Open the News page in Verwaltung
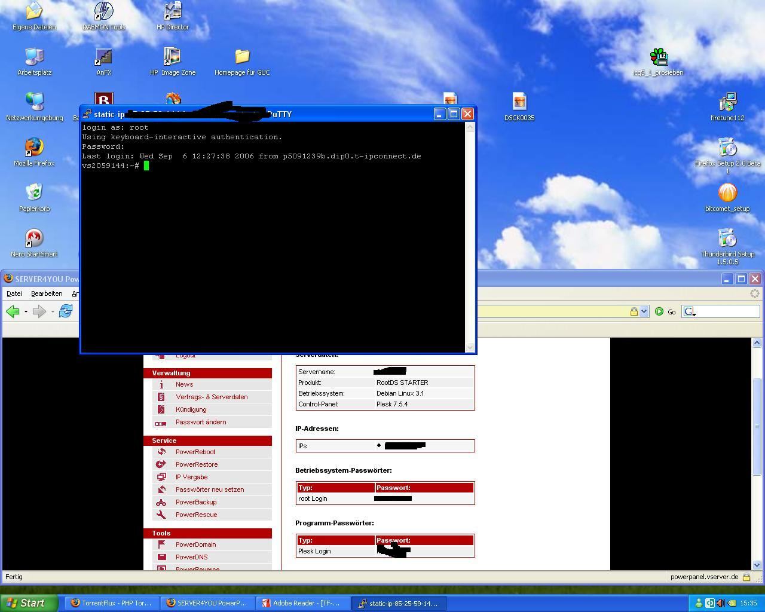The height and width of the screenshot is (612, 765). pos(184,384)
